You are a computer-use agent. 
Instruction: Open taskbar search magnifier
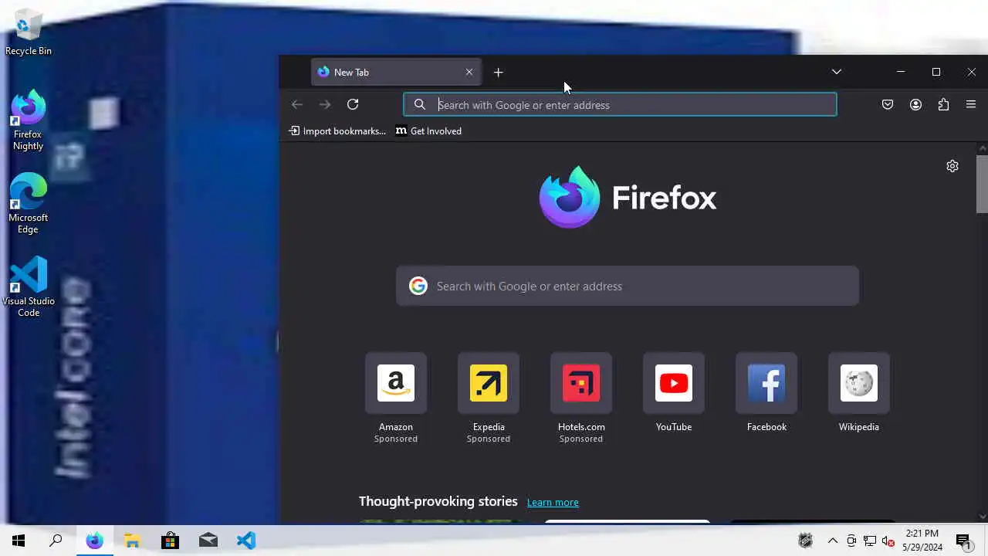[x=56, y=541]
